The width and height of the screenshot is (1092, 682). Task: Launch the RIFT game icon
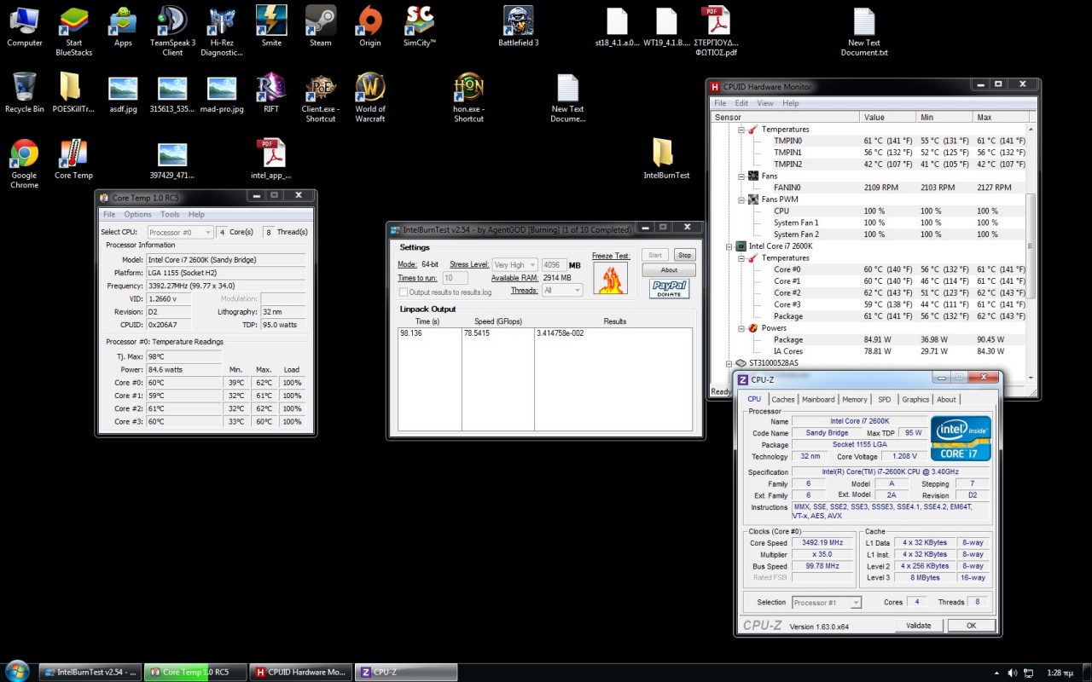point(271,92)
